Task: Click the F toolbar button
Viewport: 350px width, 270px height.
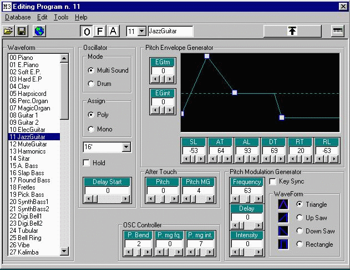Action: pos(100,32)
